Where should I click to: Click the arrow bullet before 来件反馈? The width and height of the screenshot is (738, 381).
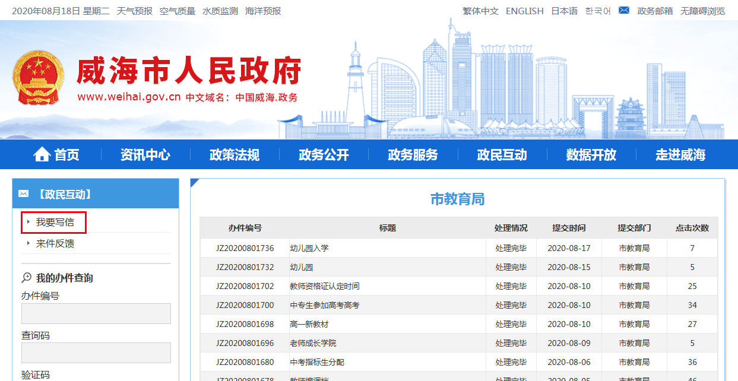pos(28,243)
